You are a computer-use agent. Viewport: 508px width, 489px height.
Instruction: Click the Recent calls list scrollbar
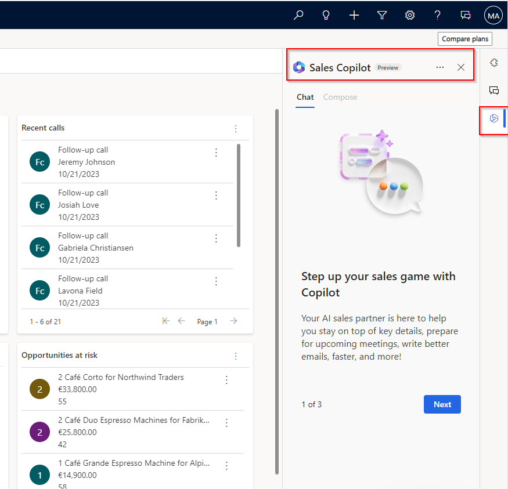point(239,195)
